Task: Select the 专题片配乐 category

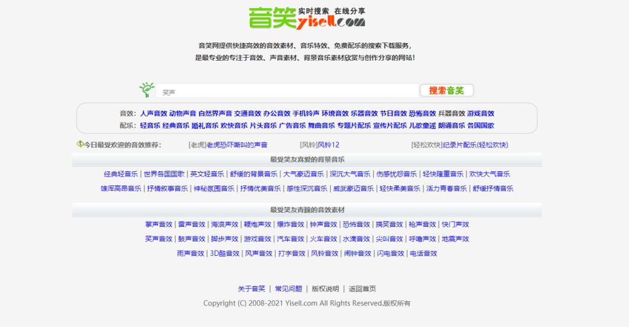Action: [354, 125]
